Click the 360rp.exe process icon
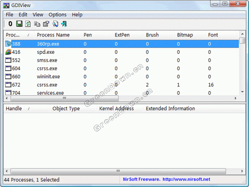This screenshot has width=249, height=187. click(x=8, y=44)
